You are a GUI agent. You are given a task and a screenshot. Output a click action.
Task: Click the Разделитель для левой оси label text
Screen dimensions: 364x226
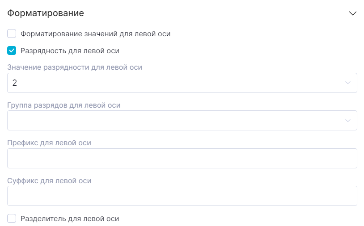tap(70, 218)
